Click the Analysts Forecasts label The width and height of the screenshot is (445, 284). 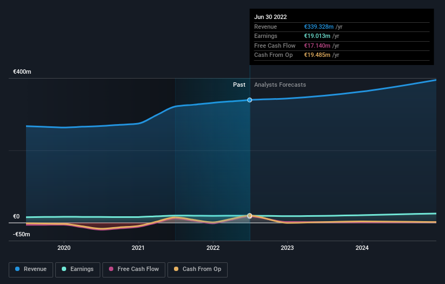280,85
